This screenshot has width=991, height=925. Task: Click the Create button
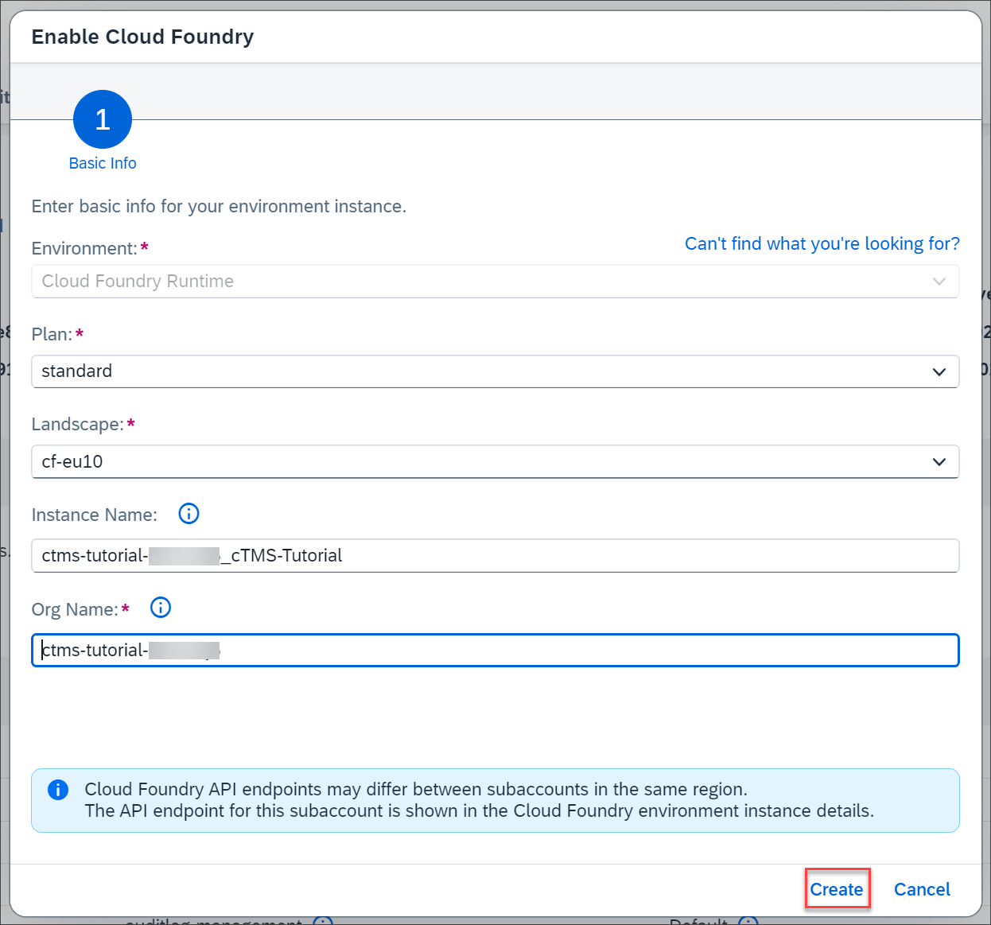(x=837, y=889)
